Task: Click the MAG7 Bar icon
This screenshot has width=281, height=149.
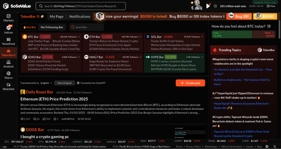Action: (86, 57)
